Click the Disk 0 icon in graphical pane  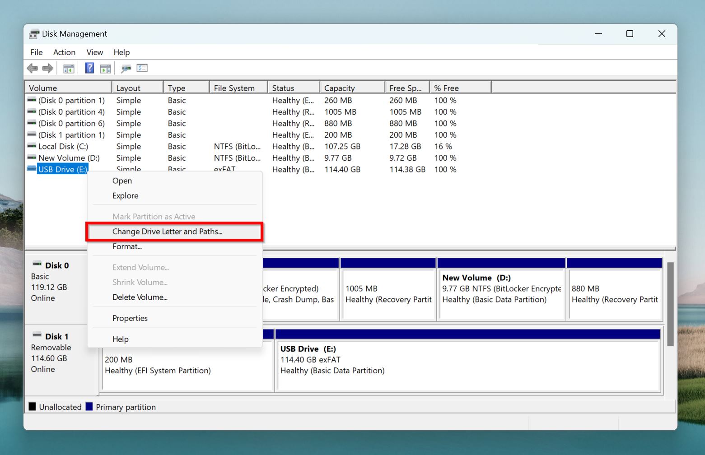(x=37, y=264)
